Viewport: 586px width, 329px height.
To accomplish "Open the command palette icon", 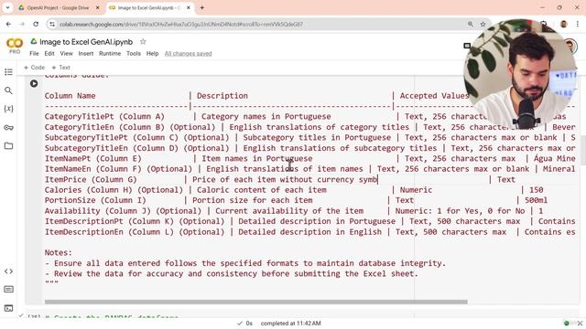I will click(8, 290).
